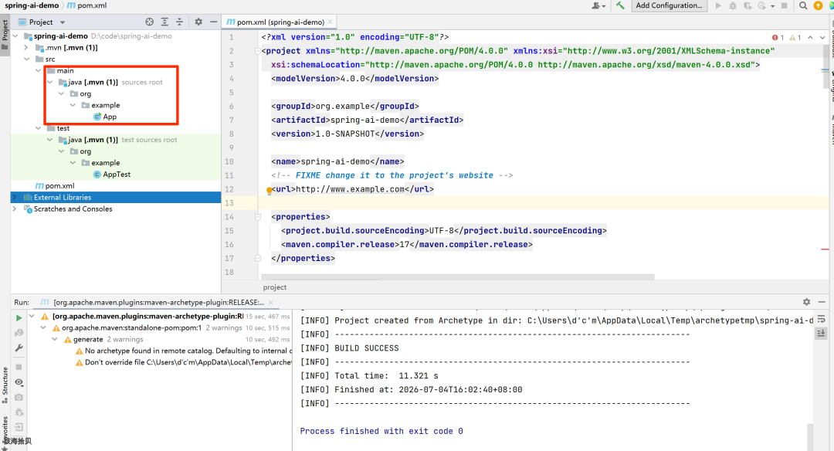
Task: Click the Build Project hammer icon
Action: pyautogui.click(x=620, y=5)
